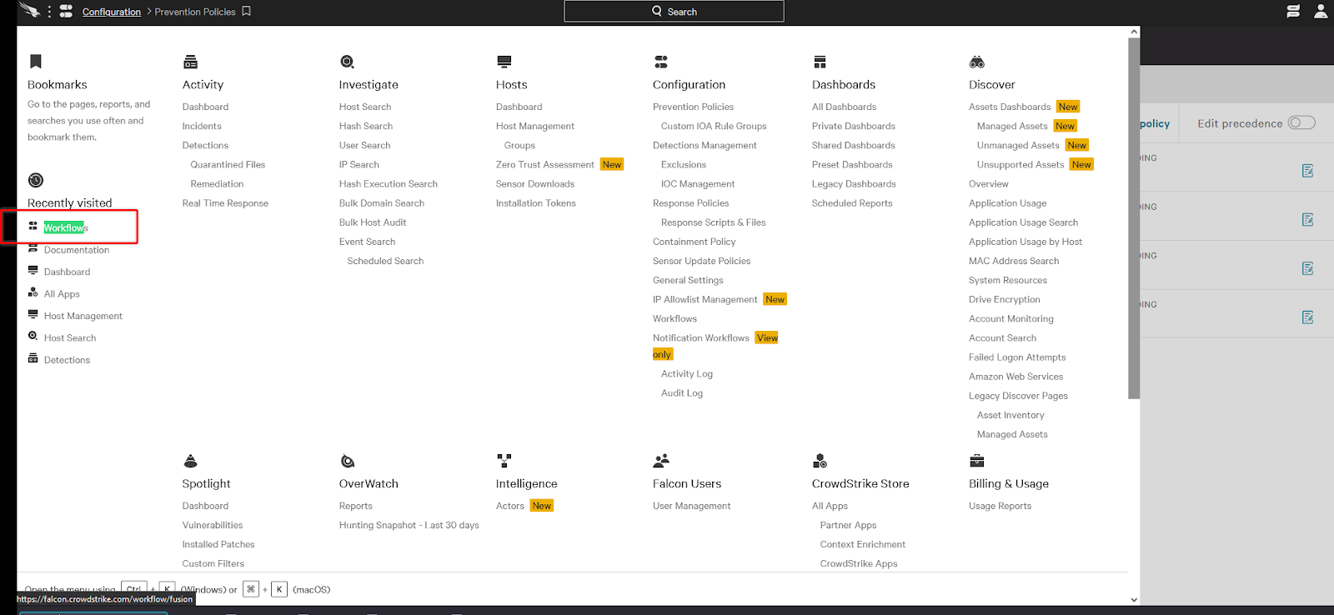The image size is (1334, 615).
Task: Open Bulk Domain Search
Action: 382,203
